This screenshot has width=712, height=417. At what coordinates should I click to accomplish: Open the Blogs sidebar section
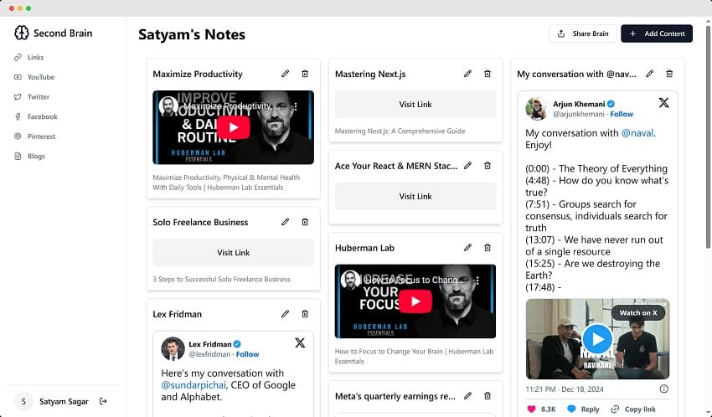coord(30,156)
